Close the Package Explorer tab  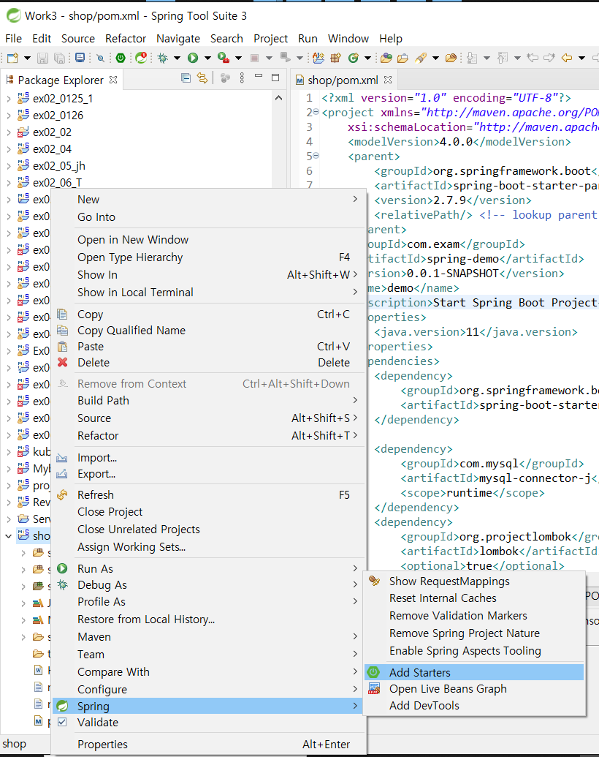113,80
